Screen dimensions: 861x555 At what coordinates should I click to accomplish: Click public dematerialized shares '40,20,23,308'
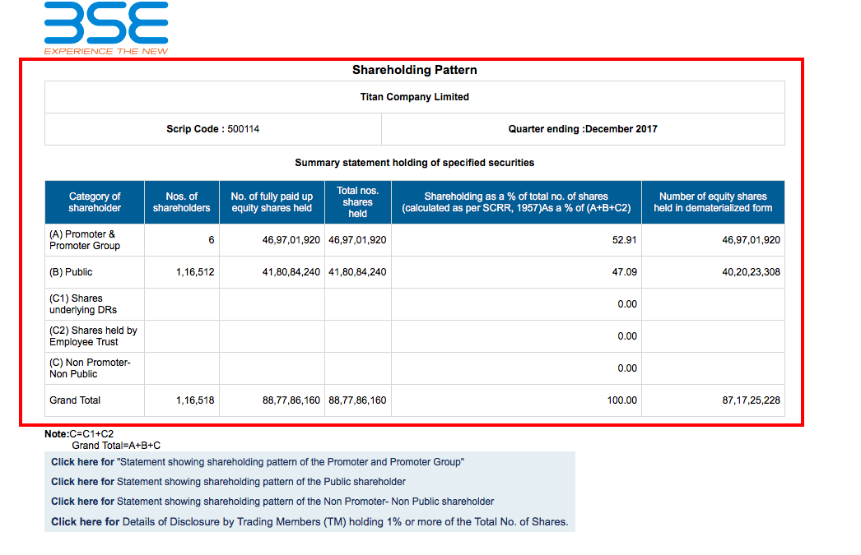[x=751, y=272]
